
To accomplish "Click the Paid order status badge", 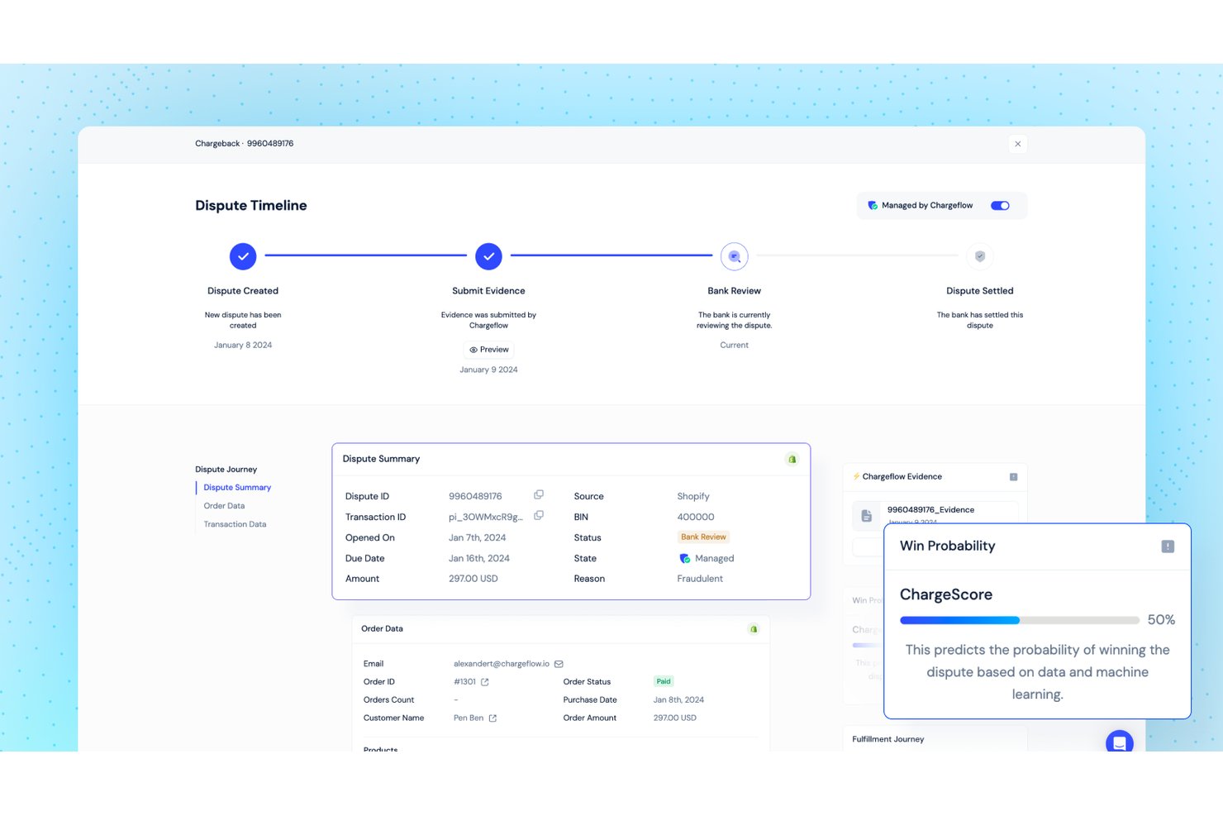I will tap(664, 682).
